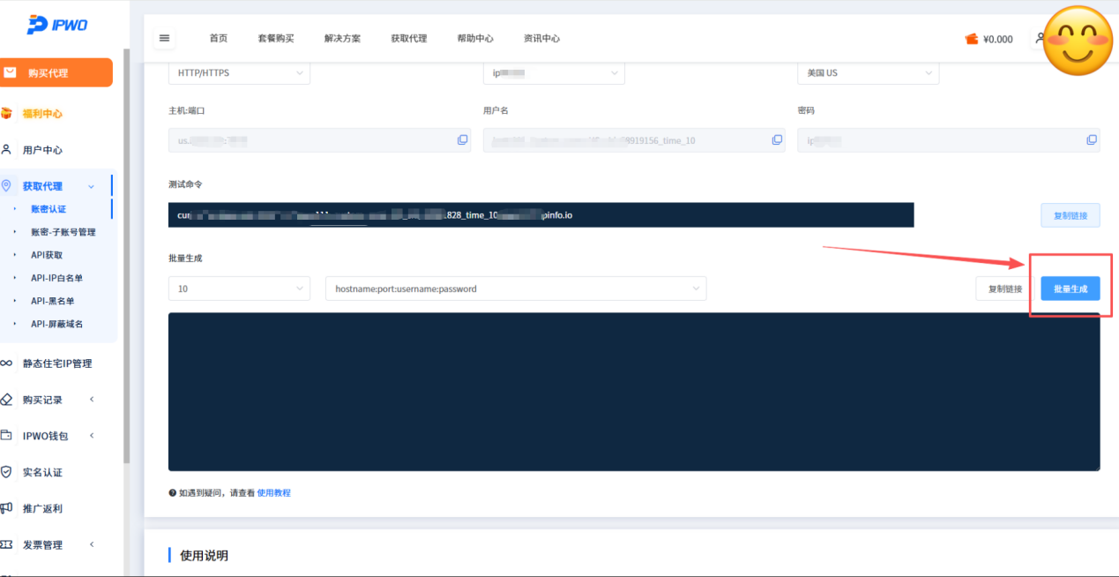The width and height of the screenshot is (1119, 577).
Task: Select 账密-子账号管理 in the sidebar
Action: tap(63, 232)
